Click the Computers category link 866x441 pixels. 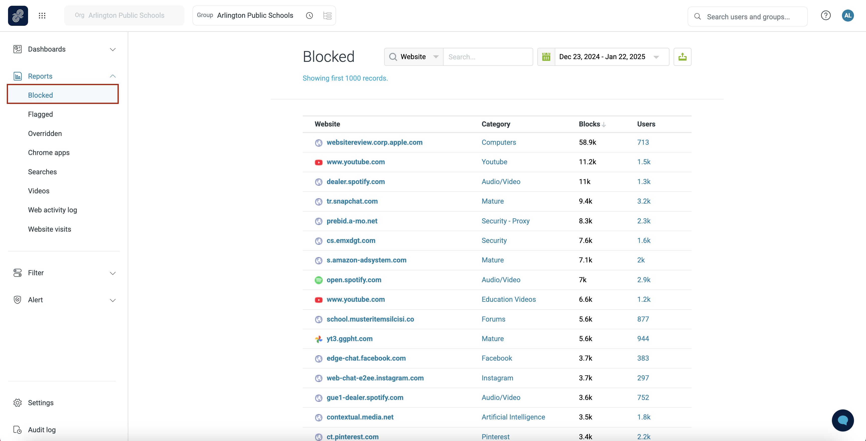[x=499, y=142]
